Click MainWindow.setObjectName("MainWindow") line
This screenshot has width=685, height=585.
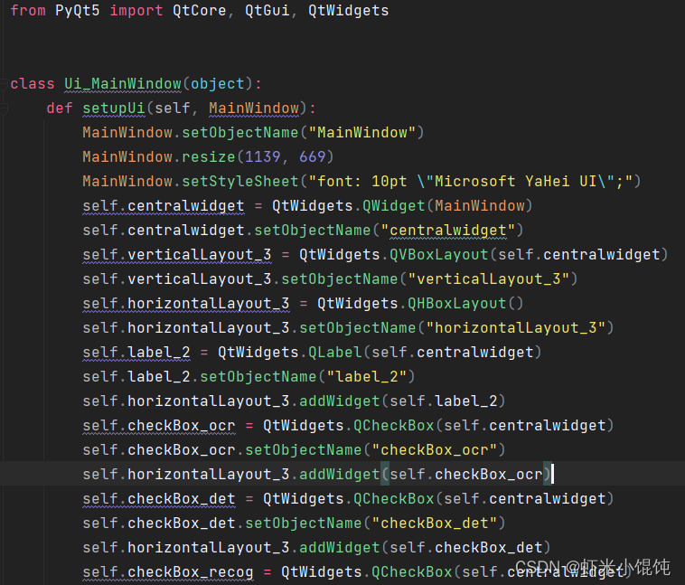tap(253, 133)
